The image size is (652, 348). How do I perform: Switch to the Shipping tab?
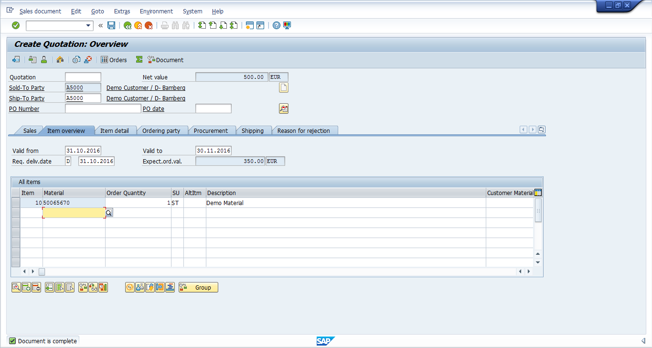tap(252, 130)
